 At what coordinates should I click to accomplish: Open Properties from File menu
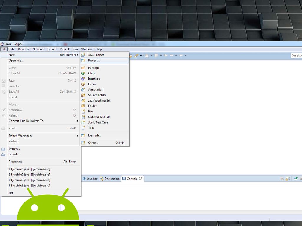pyautogui.click(x=40, y=162)
